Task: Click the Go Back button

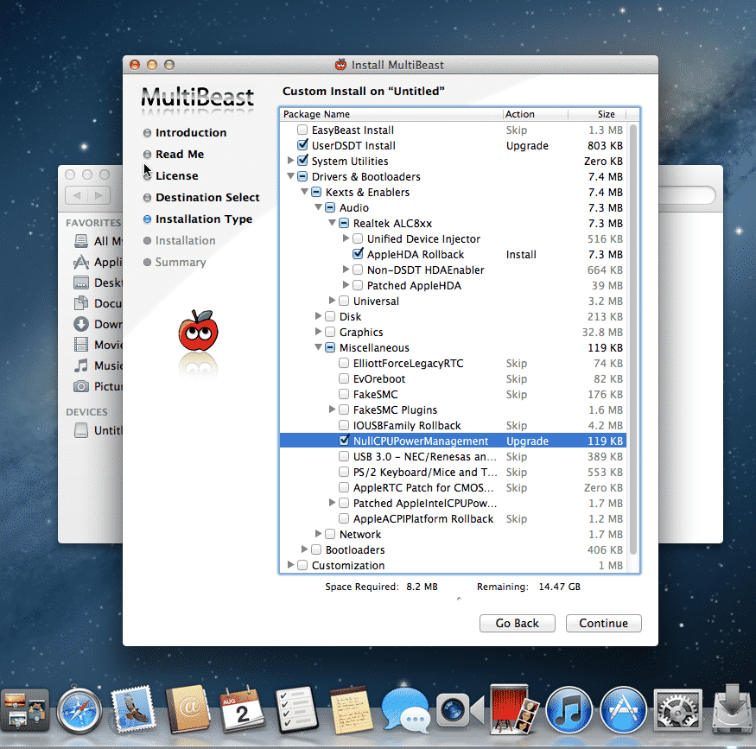Action: click(517, 623)
